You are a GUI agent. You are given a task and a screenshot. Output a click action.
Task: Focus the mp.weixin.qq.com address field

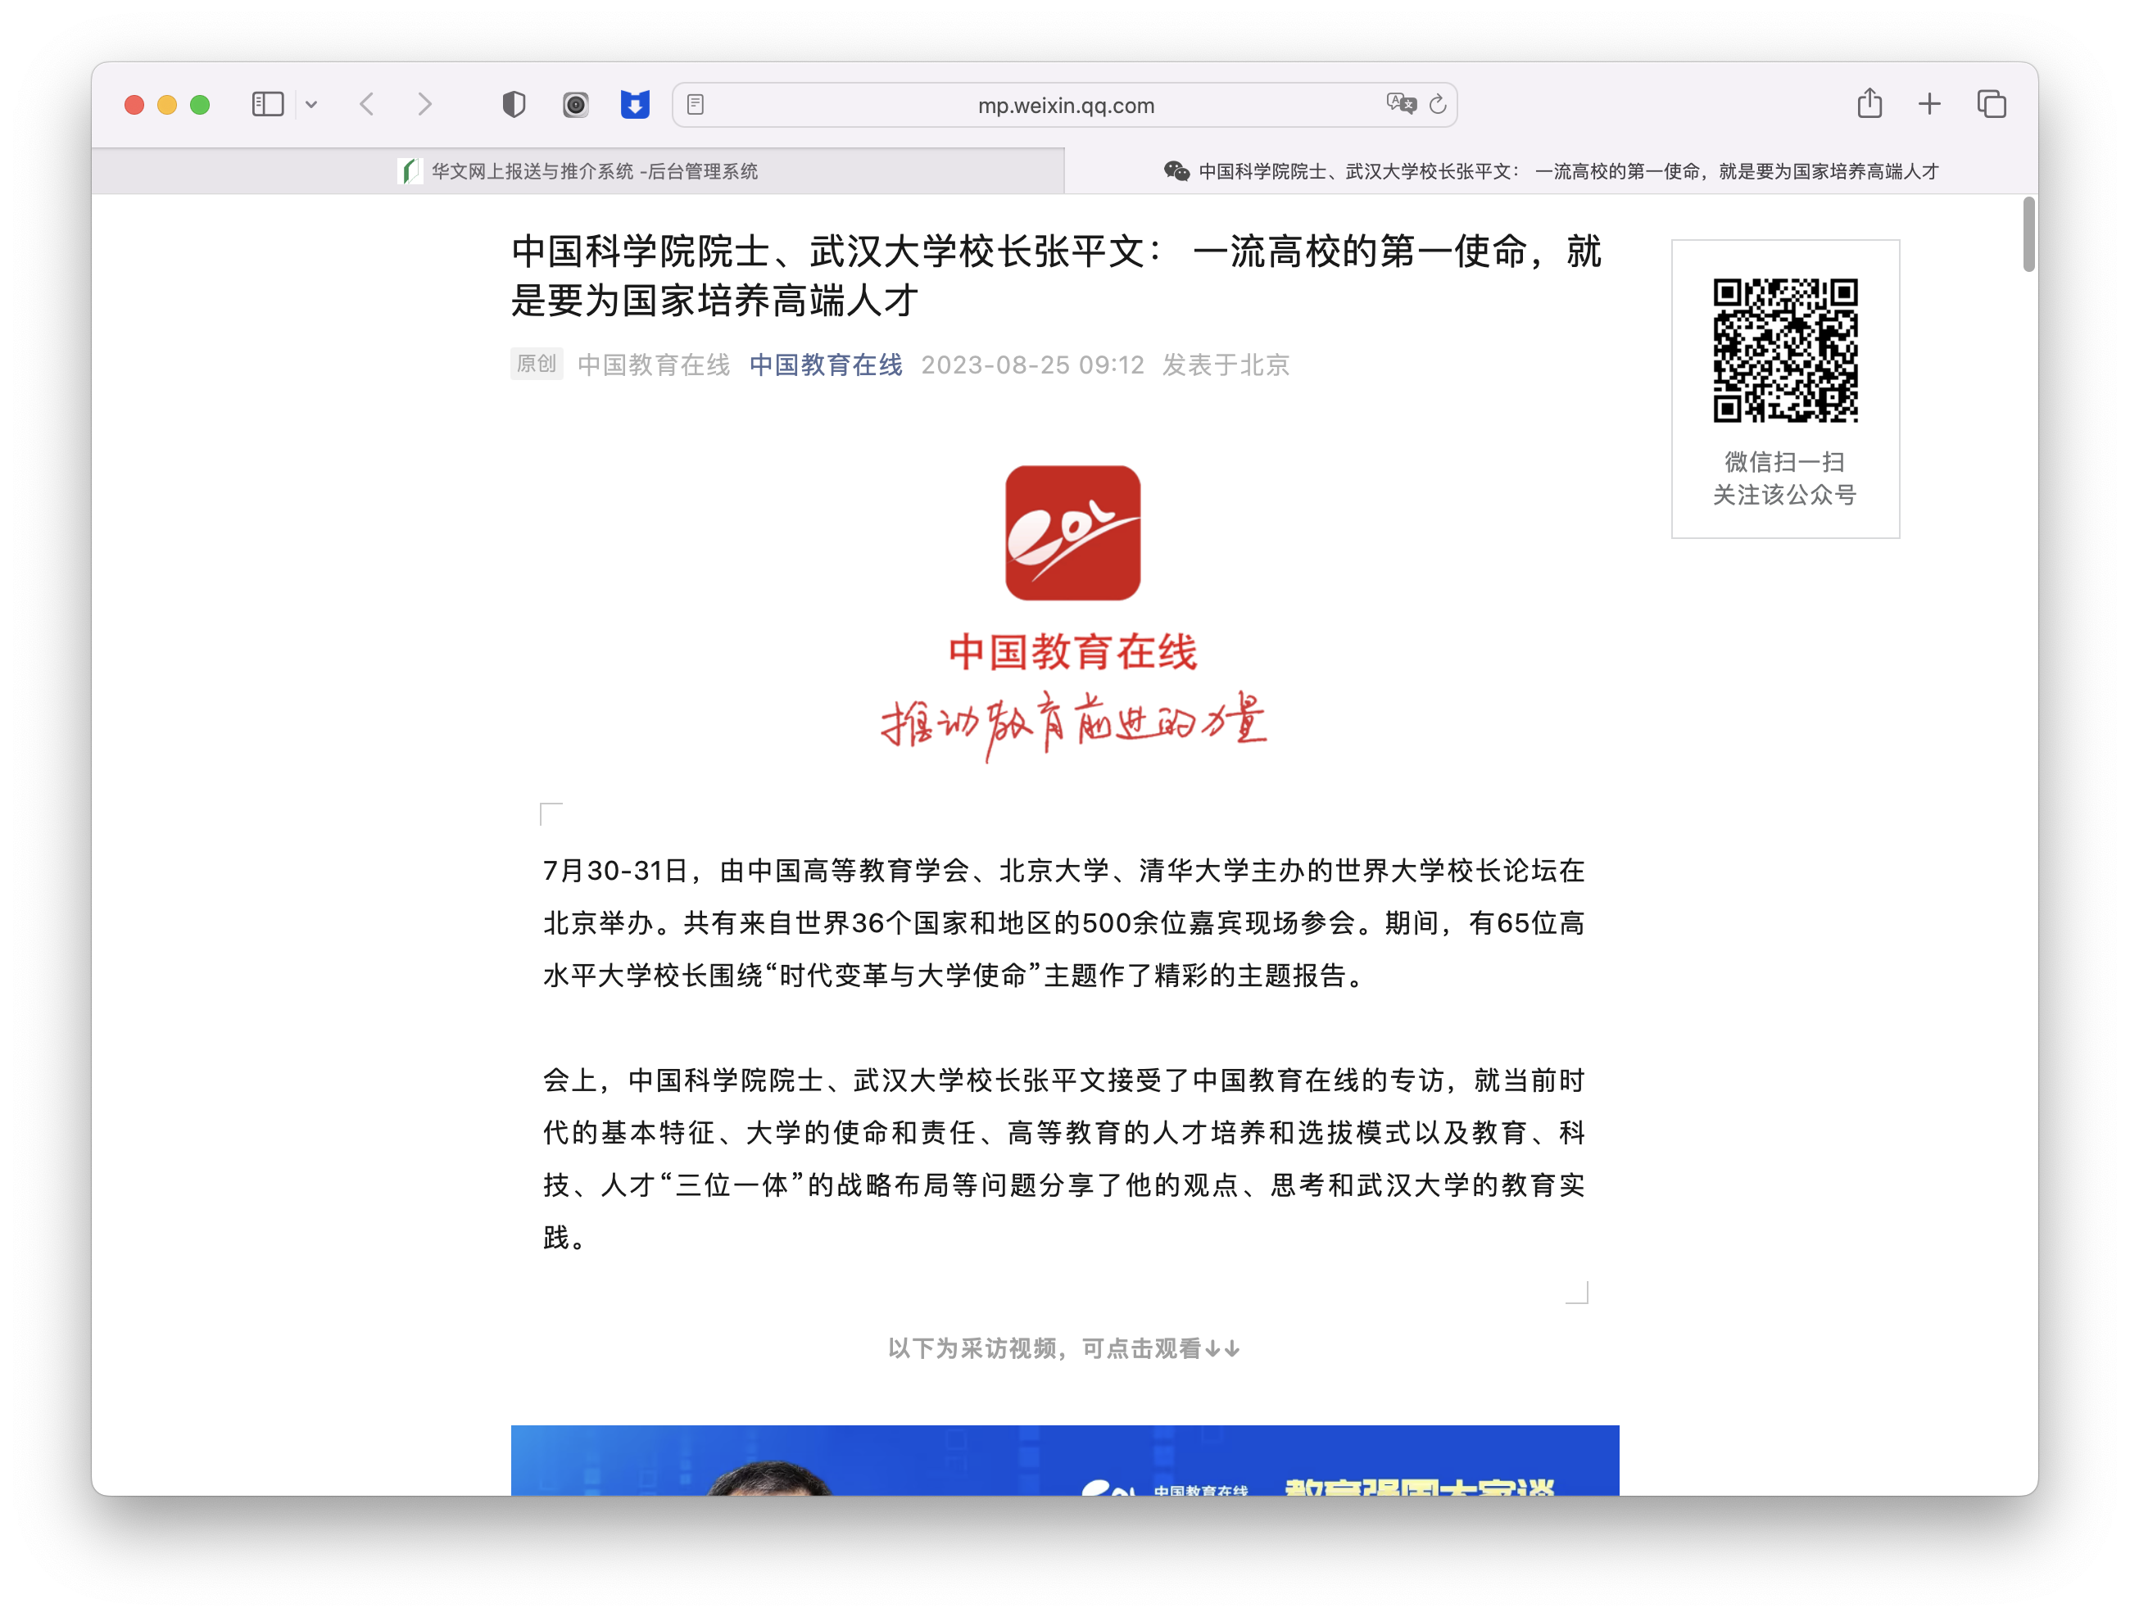click(1065, 105)
